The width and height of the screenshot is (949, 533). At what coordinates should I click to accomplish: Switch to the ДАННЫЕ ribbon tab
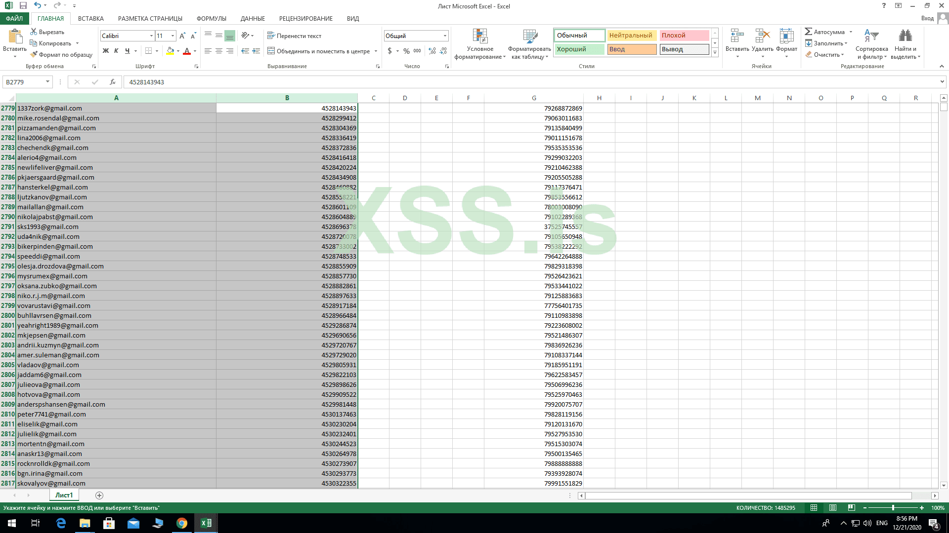coord(253,19)
